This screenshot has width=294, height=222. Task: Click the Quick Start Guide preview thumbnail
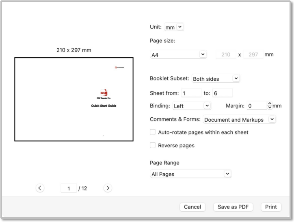click(74, 99)
